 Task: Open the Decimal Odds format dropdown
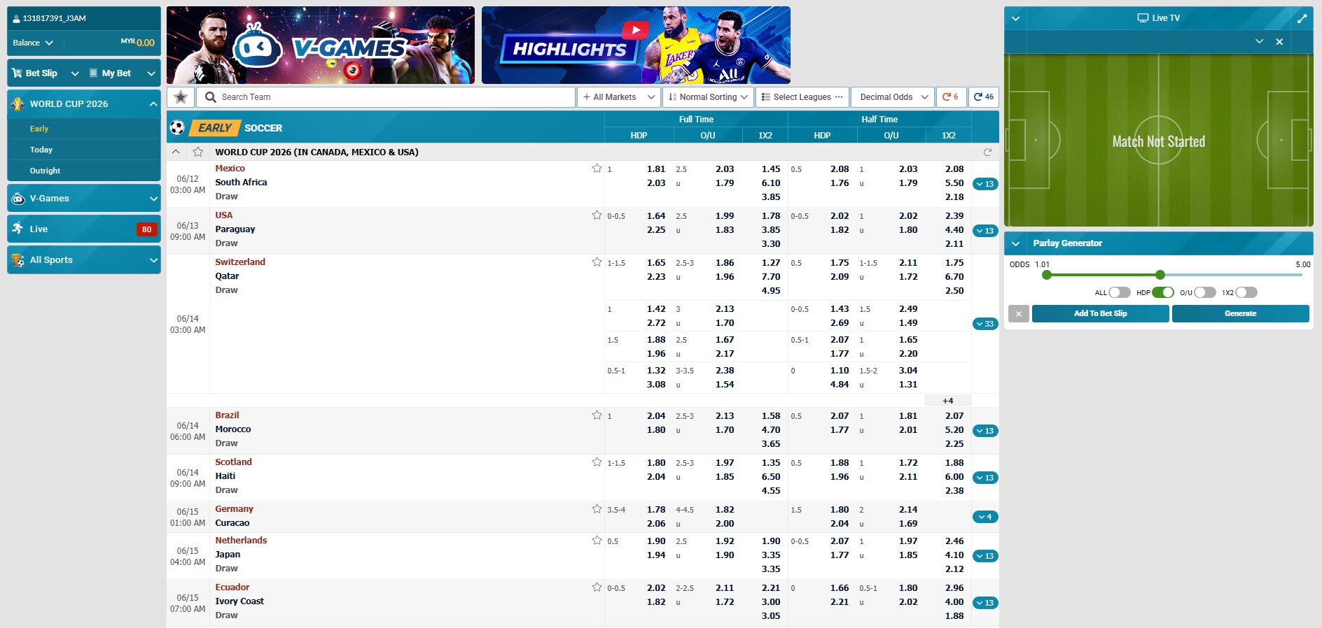893,97
